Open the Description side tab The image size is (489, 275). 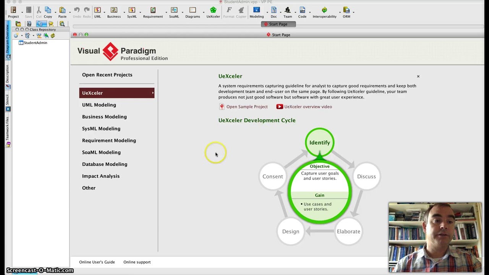tap(8, 76)
